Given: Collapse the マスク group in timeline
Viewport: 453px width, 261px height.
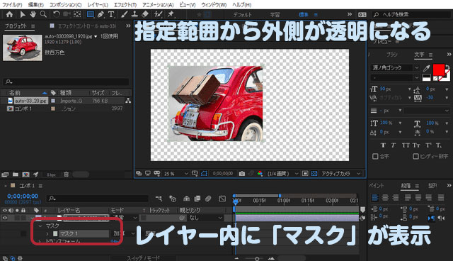Looking at the screenshot, I should (40, 226).
